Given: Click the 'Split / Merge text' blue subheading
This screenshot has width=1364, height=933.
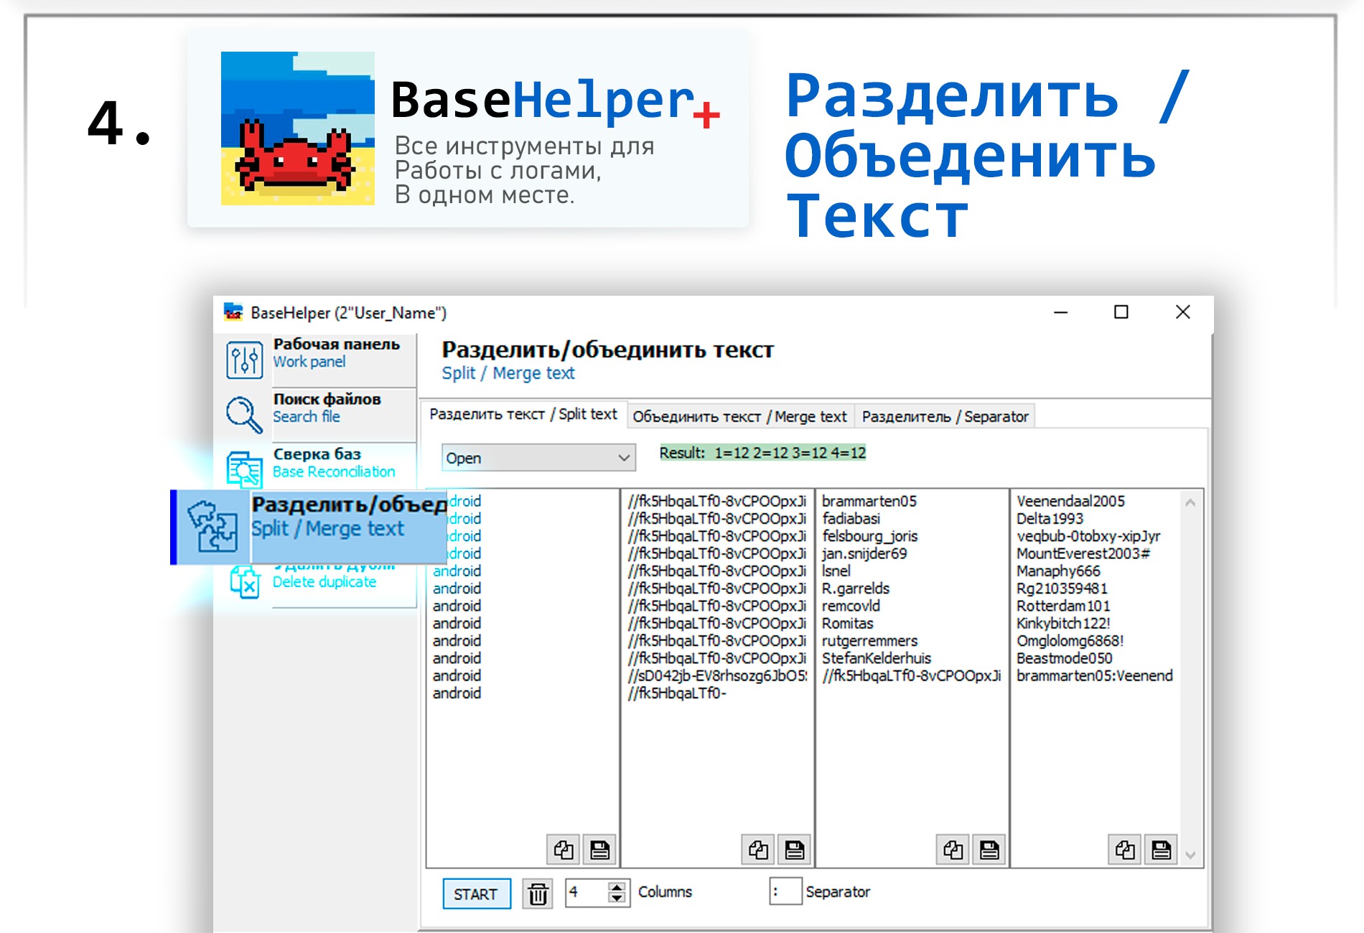Looking at the screenshot, I should pos(508,373).
